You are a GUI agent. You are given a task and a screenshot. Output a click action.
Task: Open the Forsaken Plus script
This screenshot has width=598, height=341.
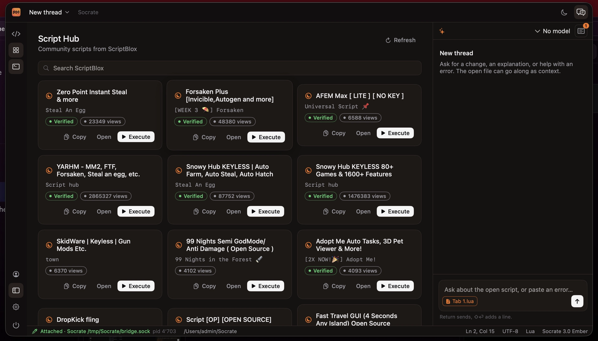pos(234,137)
